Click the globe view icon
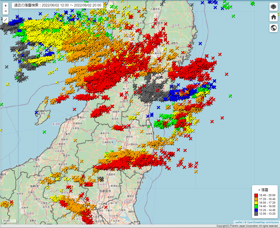The width and height of the screenshot is (280, 228). tap(274, 28)
